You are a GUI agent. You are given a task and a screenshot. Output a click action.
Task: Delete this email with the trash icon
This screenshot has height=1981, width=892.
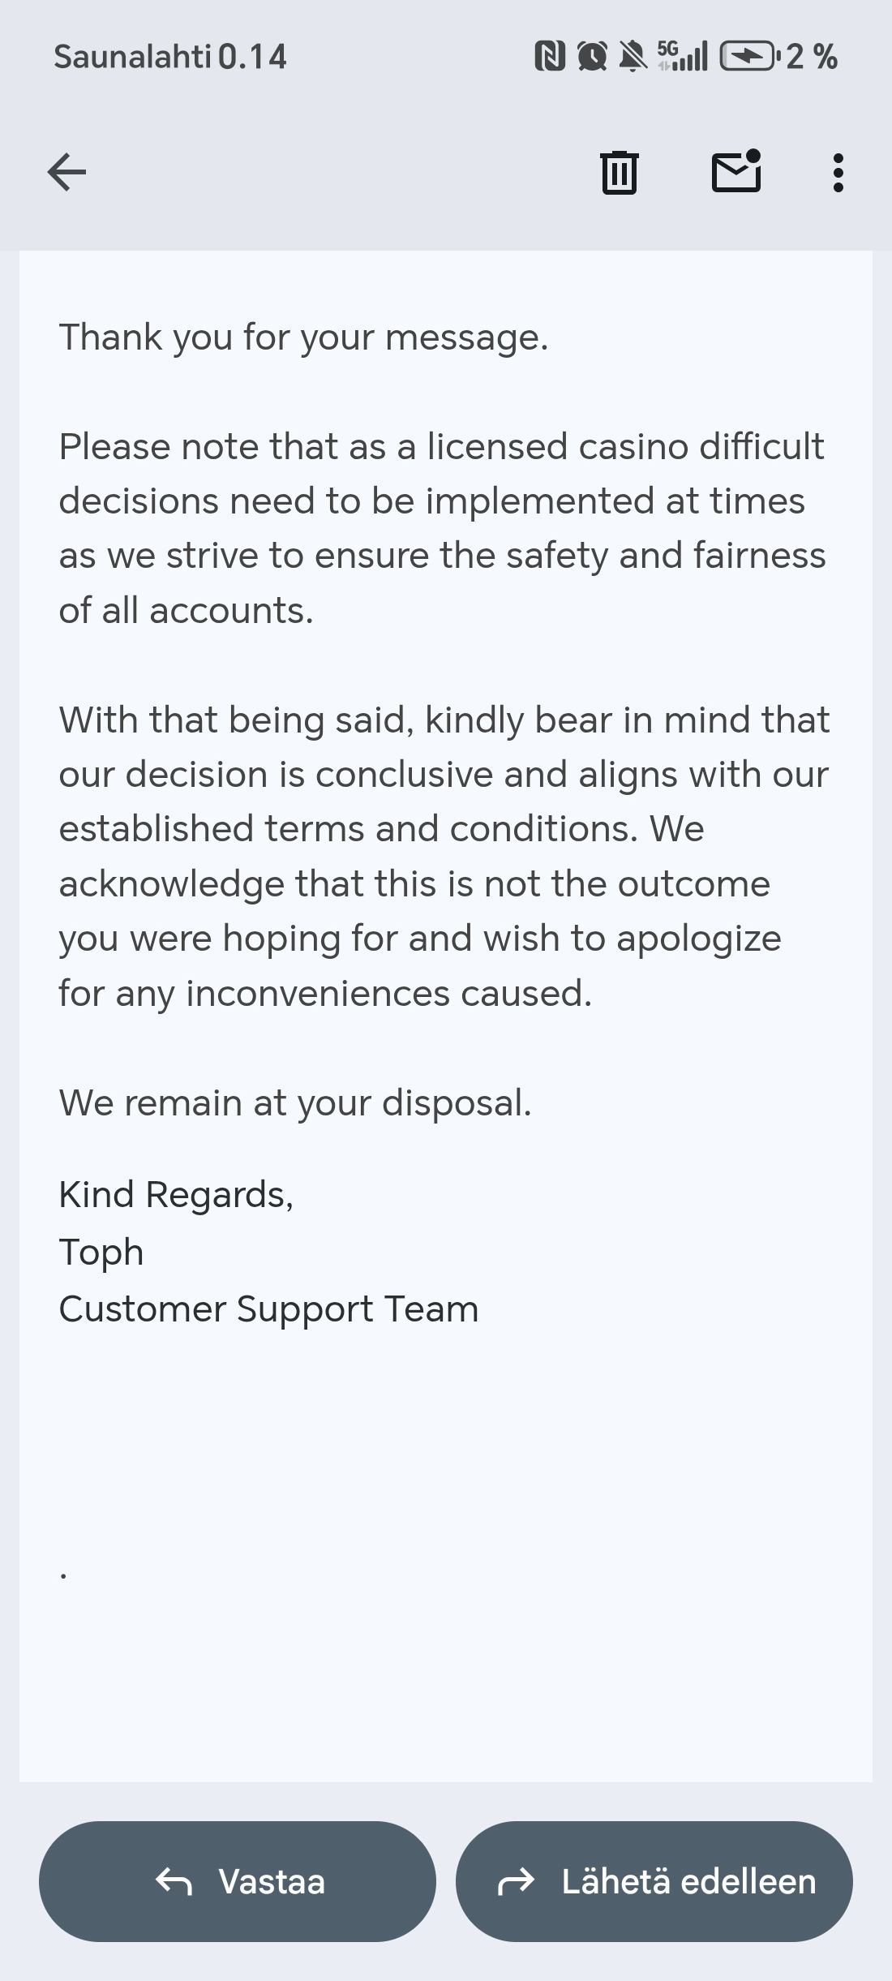pos(620,172)
